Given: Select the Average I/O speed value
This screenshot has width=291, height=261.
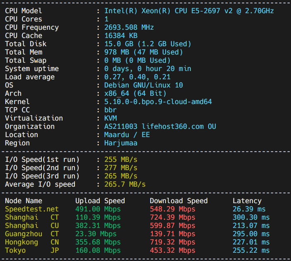Looking at the screenshot, I should pyautogui.click(x=125, y=184).
